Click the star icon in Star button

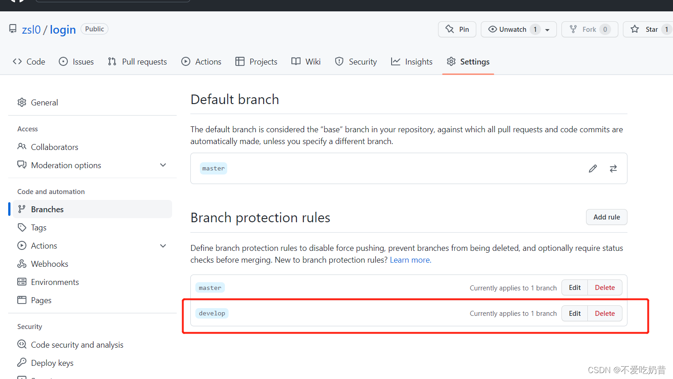635,29
